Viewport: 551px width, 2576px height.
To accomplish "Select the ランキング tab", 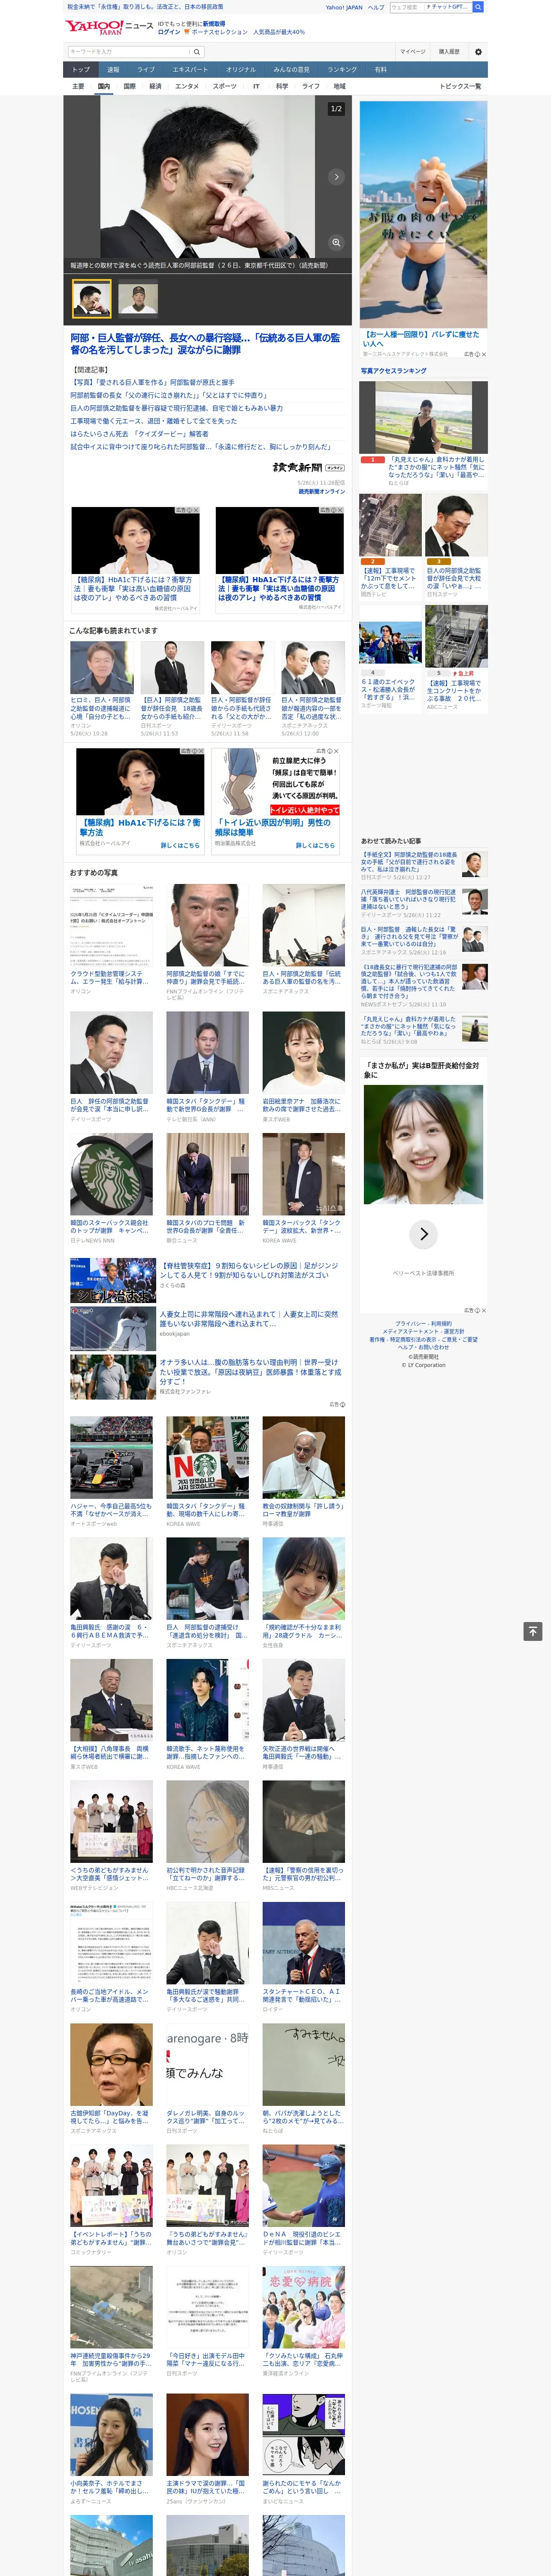I will pyautogui.click(x=342, y=70).
